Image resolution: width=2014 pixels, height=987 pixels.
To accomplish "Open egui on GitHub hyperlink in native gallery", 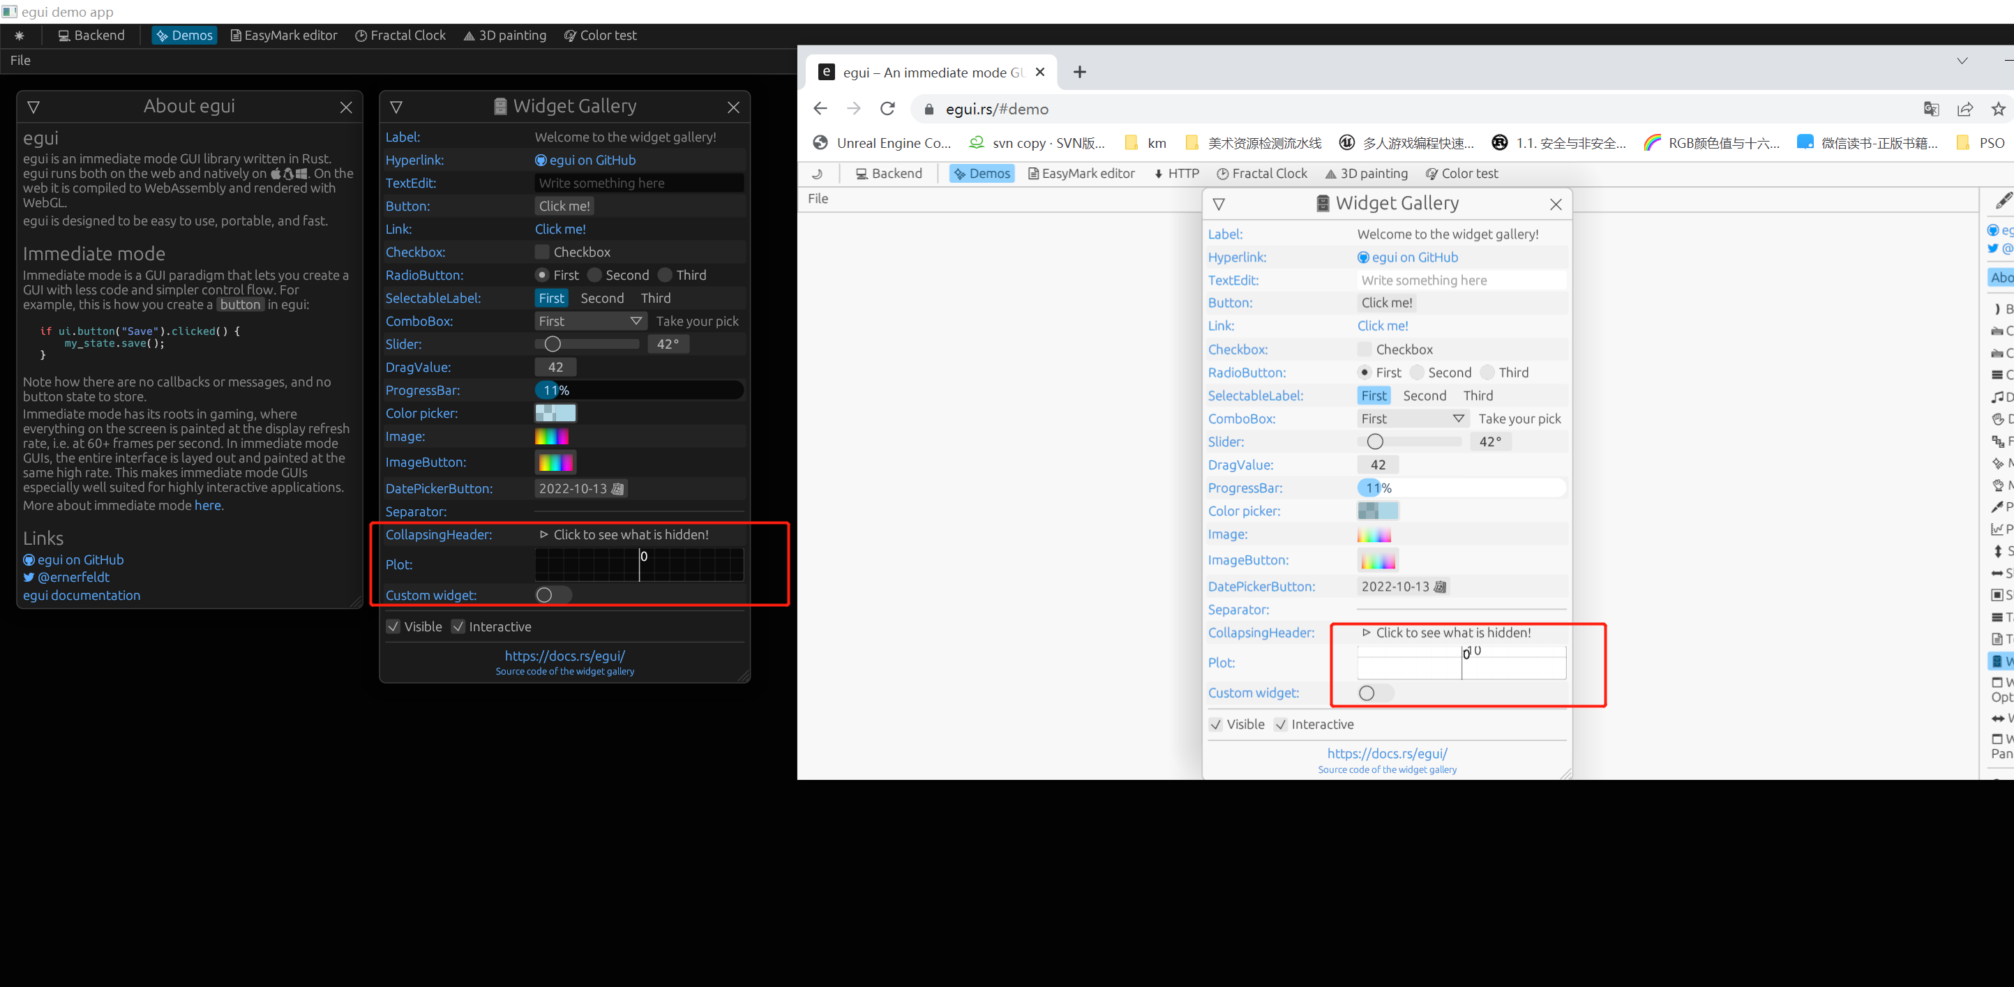I will [x=585, y=160].
